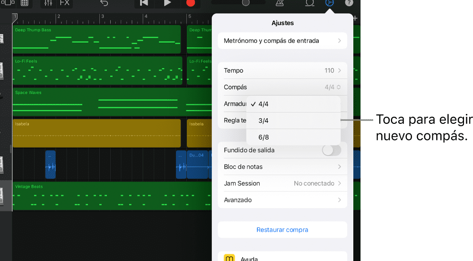Select the checked 4/4 time signature option
Screen dimensions: 473x261
(294, 104)
